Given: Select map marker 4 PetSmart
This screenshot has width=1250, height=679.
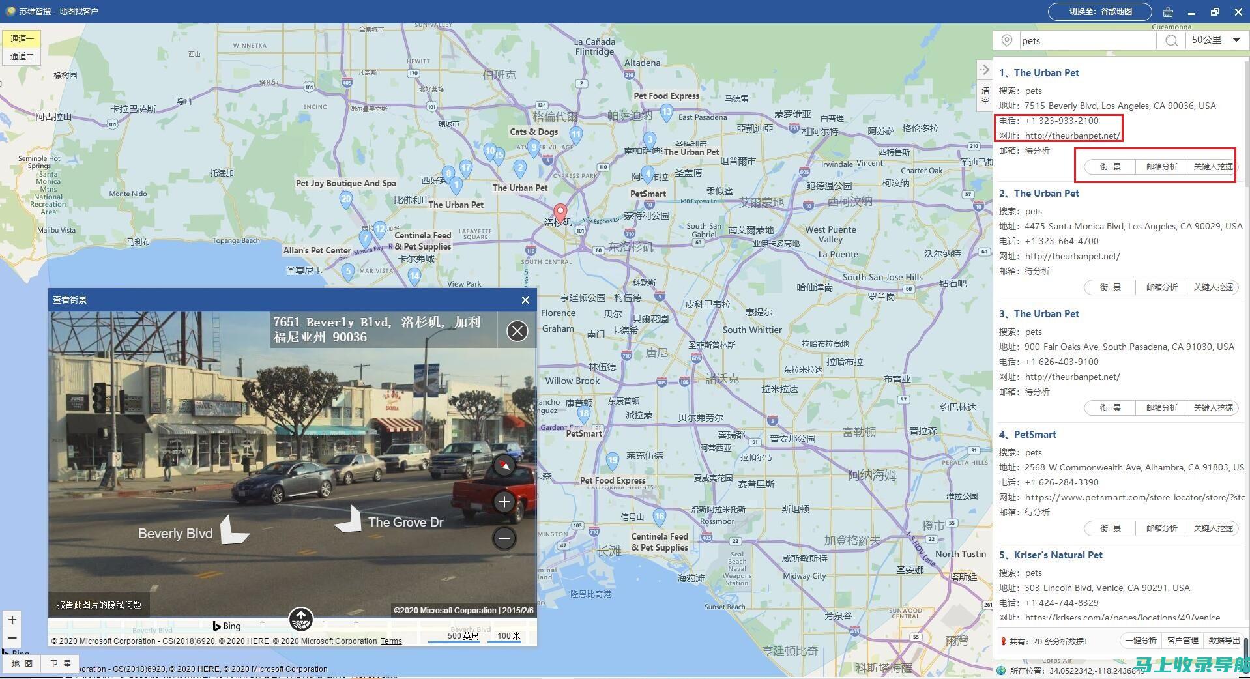Looking at the screenshot, I should [647, 174].
